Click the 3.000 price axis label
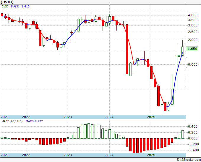 click(x=192, y=25)
